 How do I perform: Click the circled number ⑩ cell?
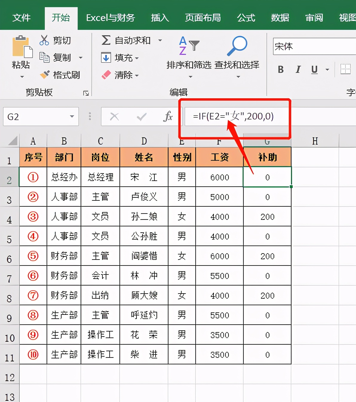click(x=33, y=355)
